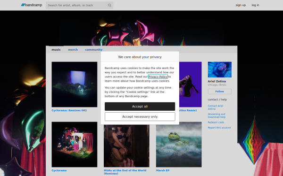This screenshot has width=283, height=176.
Task: Open Contact Ariel Zetina link
Action: pos(216,107)
